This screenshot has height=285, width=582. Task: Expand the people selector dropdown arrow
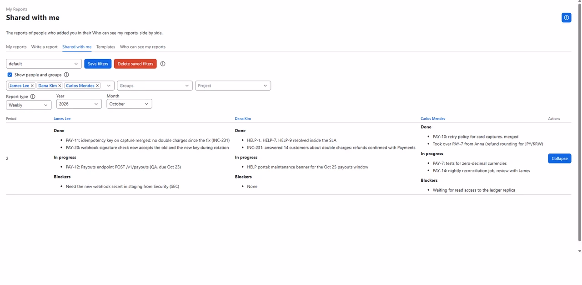[x=108, y=86]
